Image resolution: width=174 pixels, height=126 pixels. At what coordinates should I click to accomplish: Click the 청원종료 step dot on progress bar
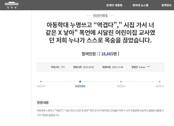[x=121, y=81]
